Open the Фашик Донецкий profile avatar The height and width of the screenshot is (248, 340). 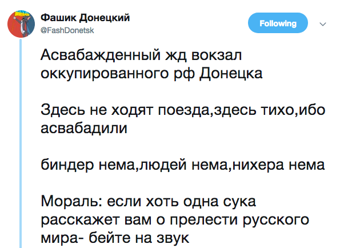pos(21,24)
